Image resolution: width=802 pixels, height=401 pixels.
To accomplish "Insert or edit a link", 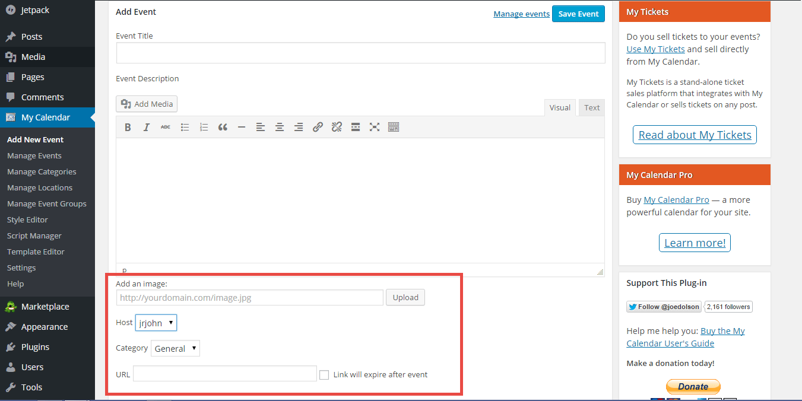I will (318, 127).
